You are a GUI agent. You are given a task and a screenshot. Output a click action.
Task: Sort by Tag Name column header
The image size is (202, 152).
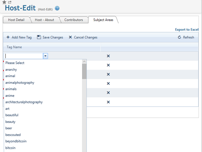pyautogui.click(x=15, y=47)
